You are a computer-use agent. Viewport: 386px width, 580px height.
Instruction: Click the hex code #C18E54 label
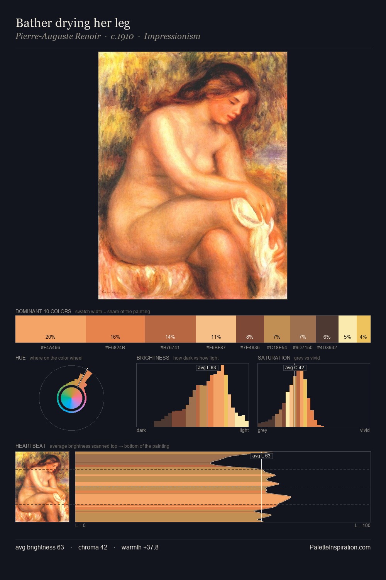pos(277,348)
